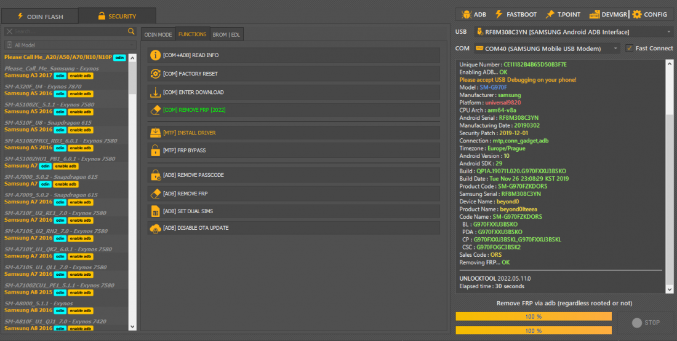Viewport: 677px width, 341px height.
Task: Open the ADB toolbar item
Action: (x=474, y=14)
